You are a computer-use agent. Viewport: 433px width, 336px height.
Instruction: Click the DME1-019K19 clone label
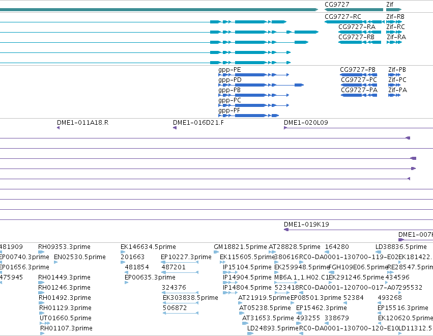pos(306,225)
